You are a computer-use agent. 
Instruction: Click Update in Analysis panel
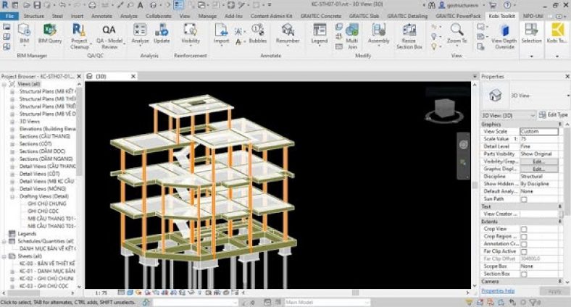pos(162,33)
